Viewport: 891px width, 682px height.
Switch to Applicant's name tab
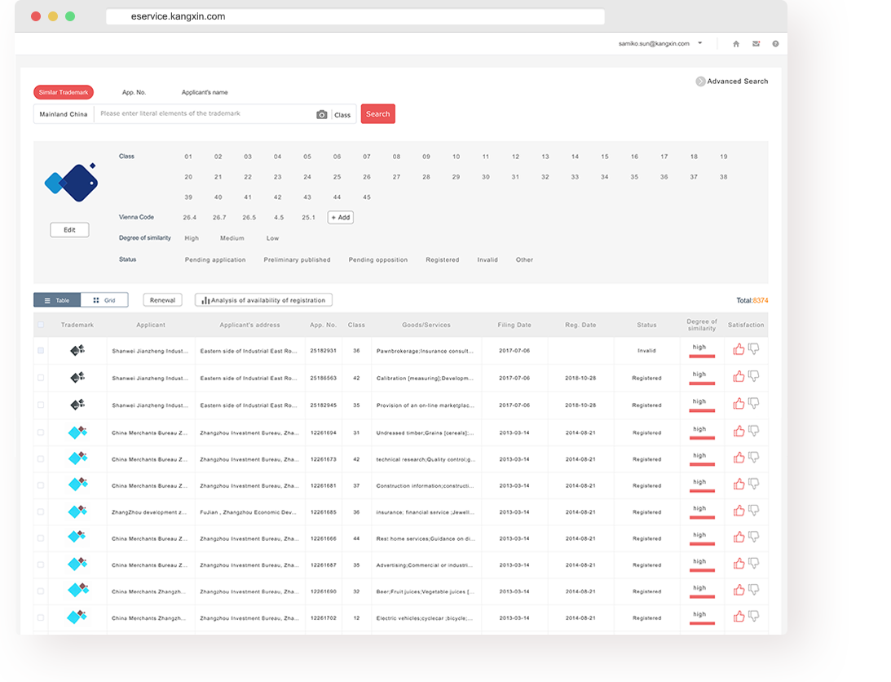click(x=205, y=92)
